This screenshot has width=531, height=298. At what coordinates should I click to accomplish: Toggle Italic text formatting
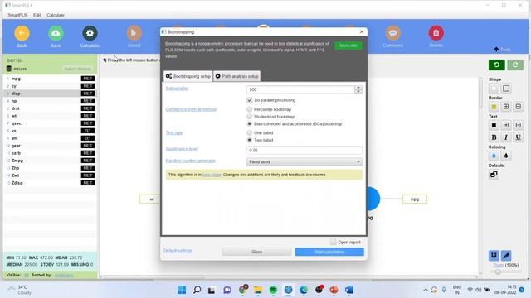tap(506, 137)
